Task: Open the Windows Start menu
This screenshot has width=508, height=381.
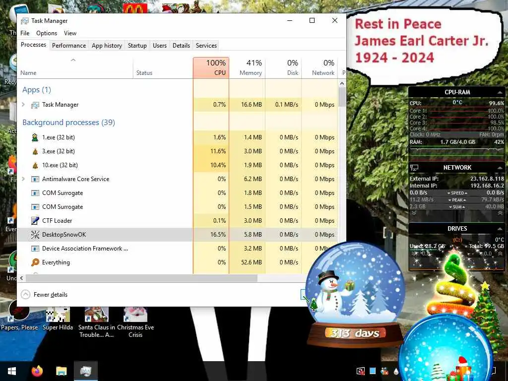Action: (12, 371)
